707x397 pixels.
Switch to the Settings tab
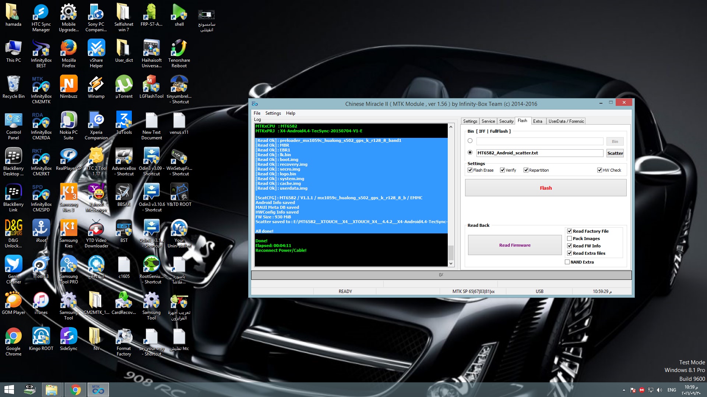[x=470, y=121]
